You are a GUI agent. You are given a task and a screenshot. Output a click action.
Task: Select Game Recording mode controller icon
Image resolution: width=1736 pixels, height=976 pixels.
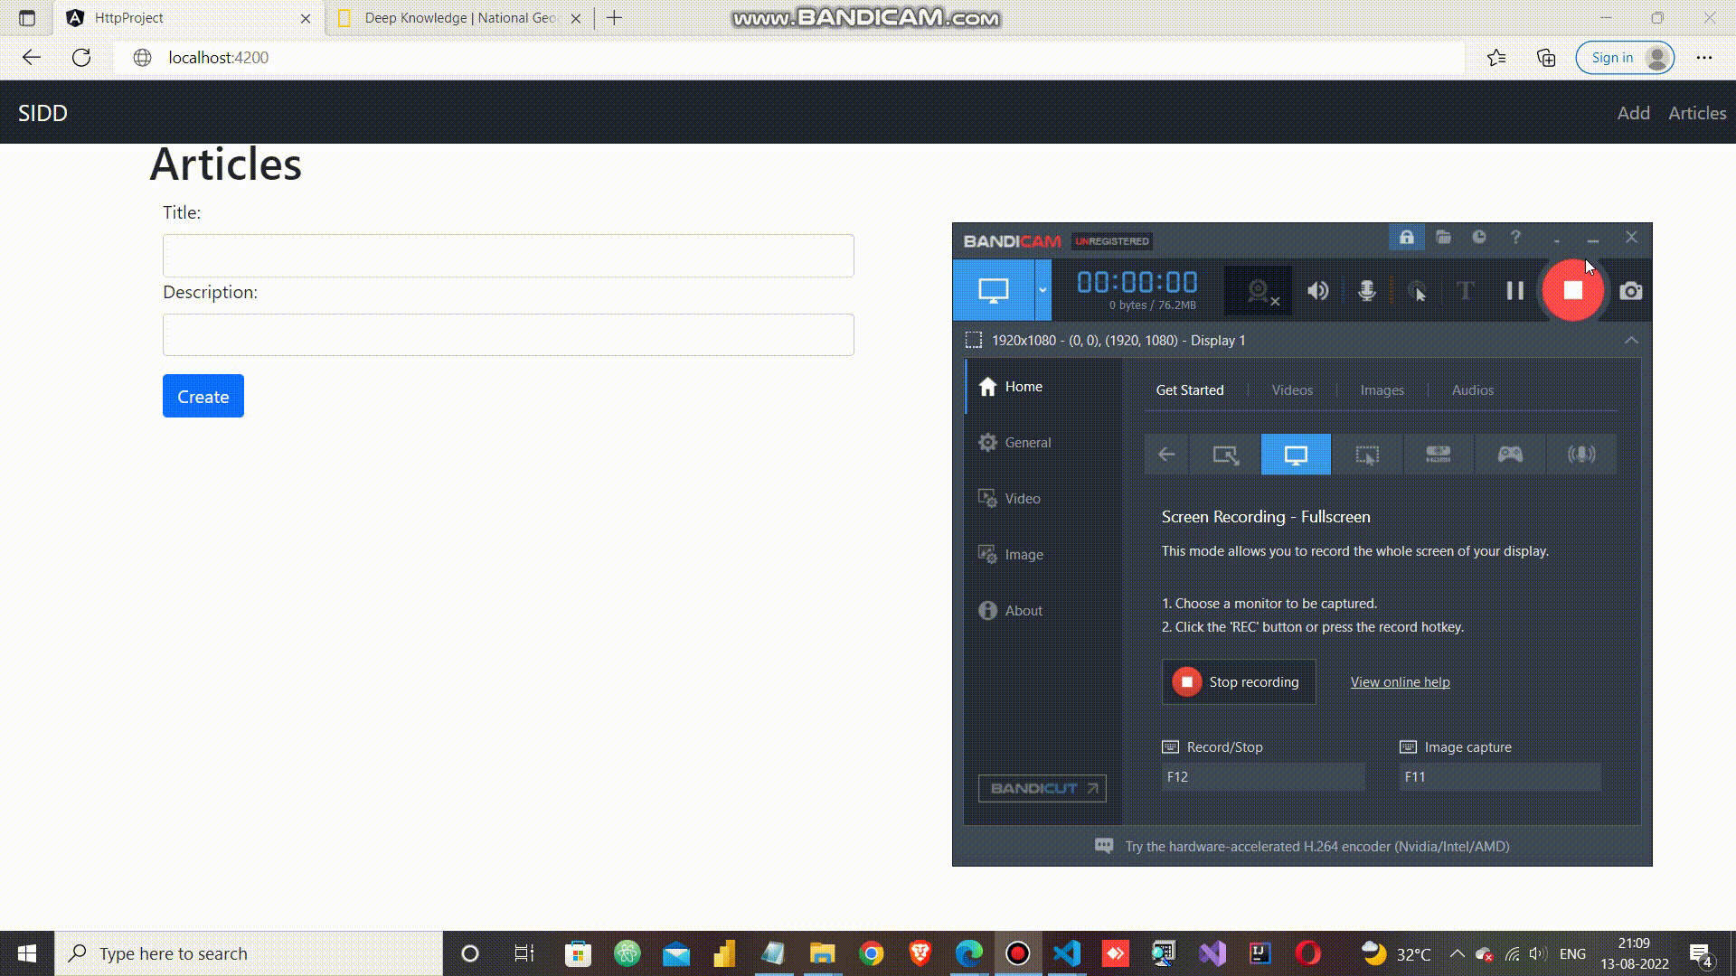1510,455
